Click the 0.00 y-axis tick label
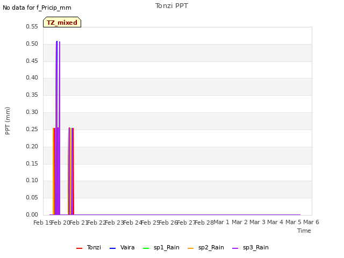Viewport: 344px width, 258px height. click(x=32, y=214)
